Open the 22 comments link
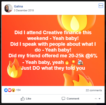This screenshot has width=106, height=105. click(x=94, y=90)
